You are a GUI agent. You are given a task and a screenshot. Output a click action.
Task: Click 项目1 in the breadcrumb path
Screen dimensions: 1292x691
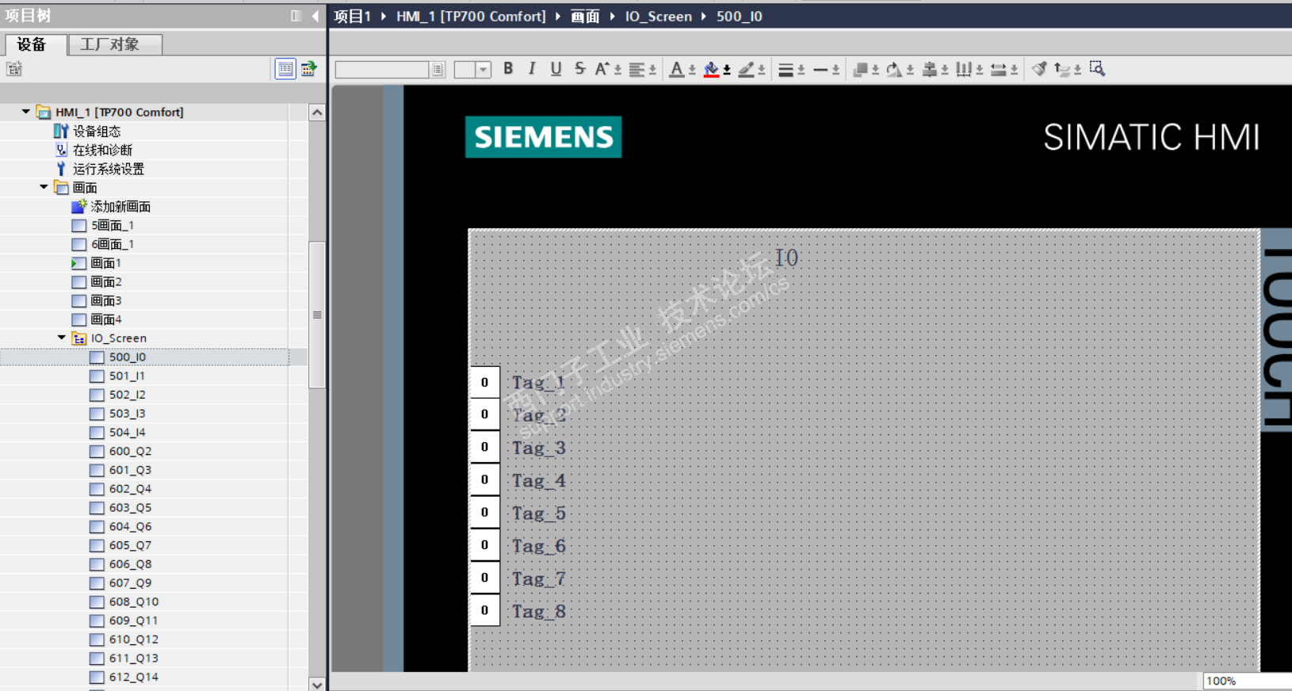click(x=353, y=16)
